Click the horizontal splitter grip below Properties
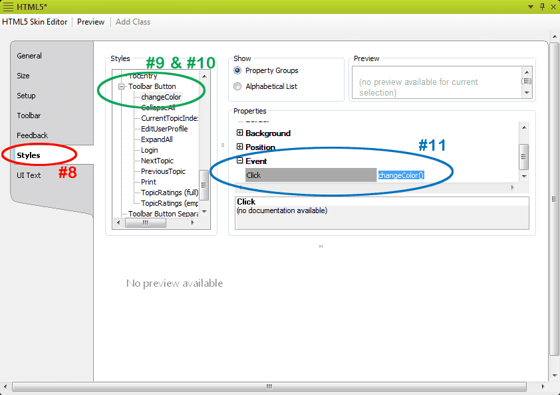 [321, 246]
